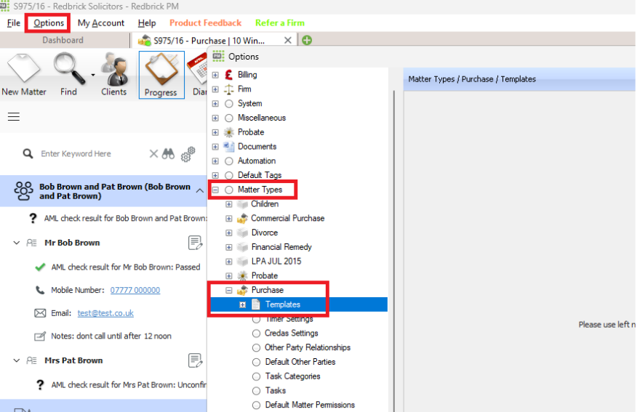This screenshot has height=412, width=637.
Task: Open the Diary calendar icon
Action: [x=197, y=69]
